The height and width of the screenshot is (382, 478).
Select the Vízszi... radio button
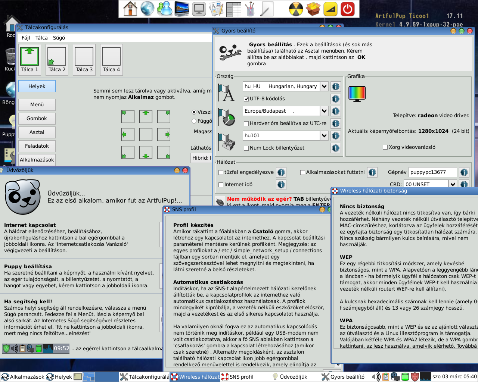point(194,112)
